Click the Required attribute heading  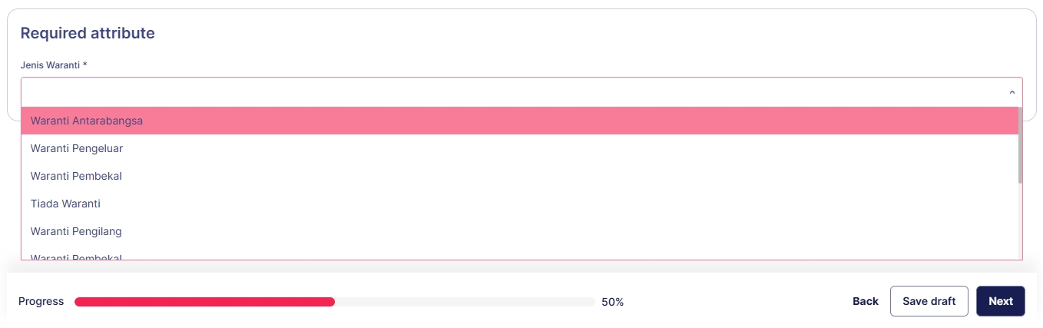click(x=88, y=33)
